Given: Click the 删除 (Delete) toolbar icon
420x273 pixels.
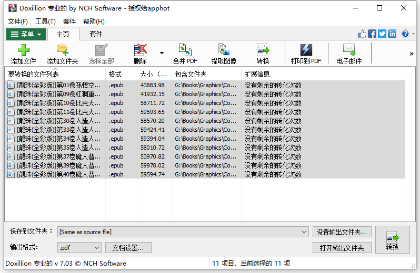Looking at the screenshot, I should [x=141, y=54].
